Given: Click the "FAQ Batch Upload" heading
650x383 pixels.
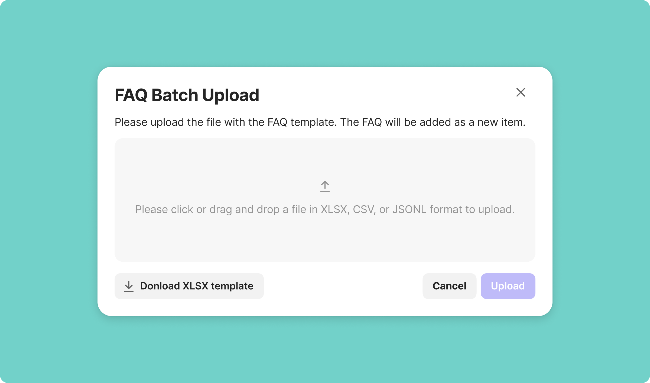Looking at the screenshot, I should tap(187, 95).
